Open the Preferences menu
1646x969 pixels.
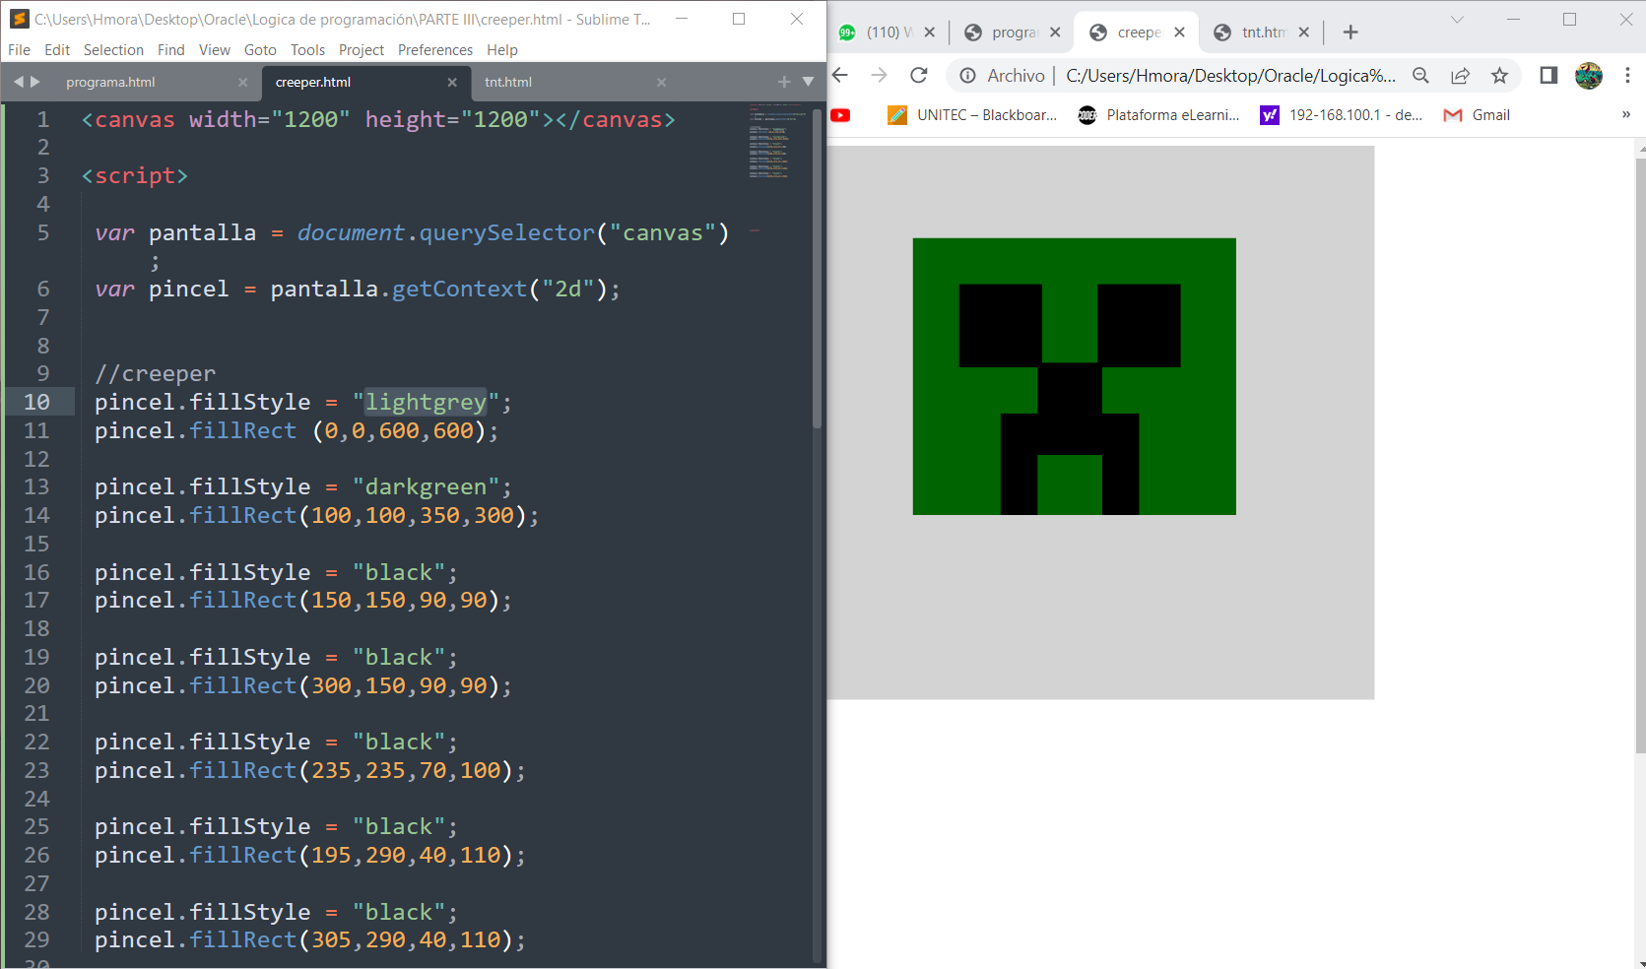[435, 50]
